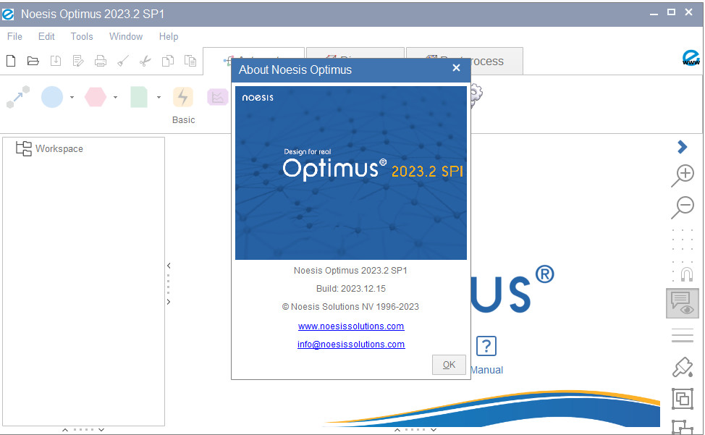Click the New file icon
The width and height of the screenshot is (705, 435).
point(11,61)
